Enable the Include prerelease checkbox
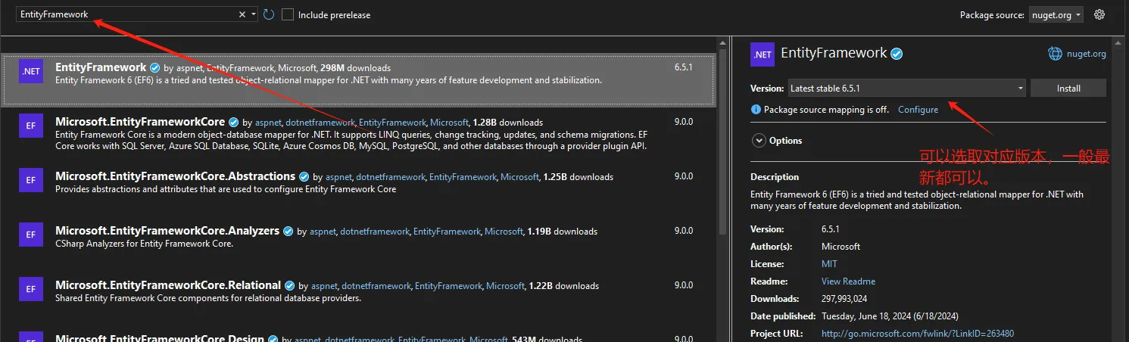Screen dimensions: 1129x342 (x=288, y=14)
